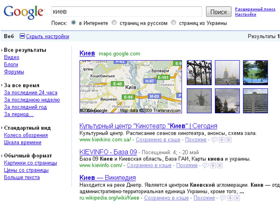Click comment bubble icon for kievinfo.com result
This screenshot has width=280, height=204.
tap(206, 165)
